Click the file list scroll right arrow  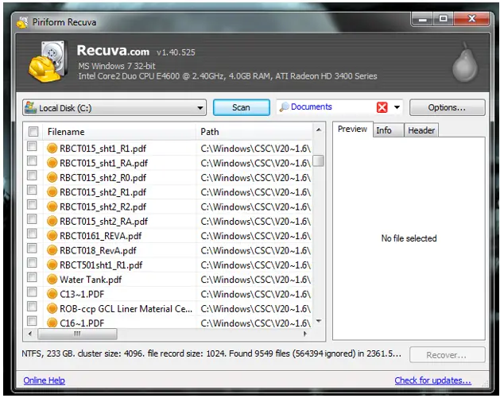(x=305, y=334)
